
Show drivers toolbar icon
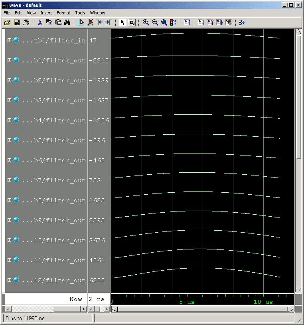point(242,22)
